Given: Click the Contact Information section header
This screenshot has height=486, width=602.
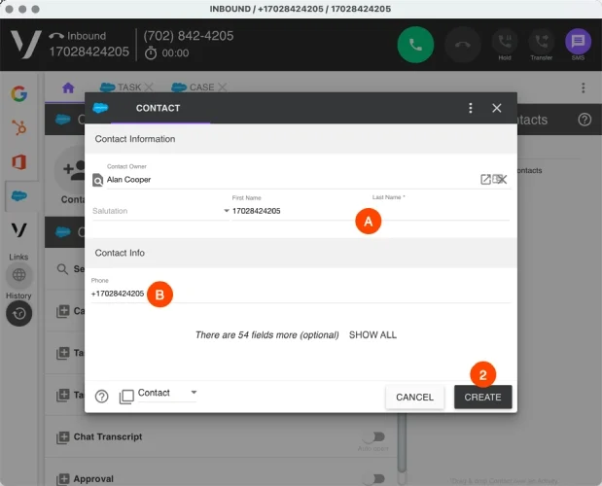Looking at the screenshot, I should 301,139.
